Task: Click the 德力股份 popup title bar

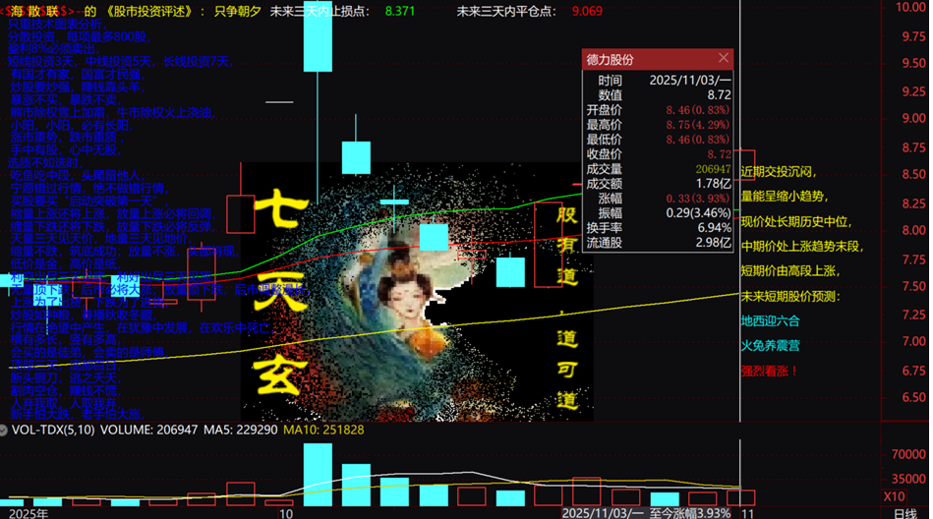Action: click(x=658, y=60)
